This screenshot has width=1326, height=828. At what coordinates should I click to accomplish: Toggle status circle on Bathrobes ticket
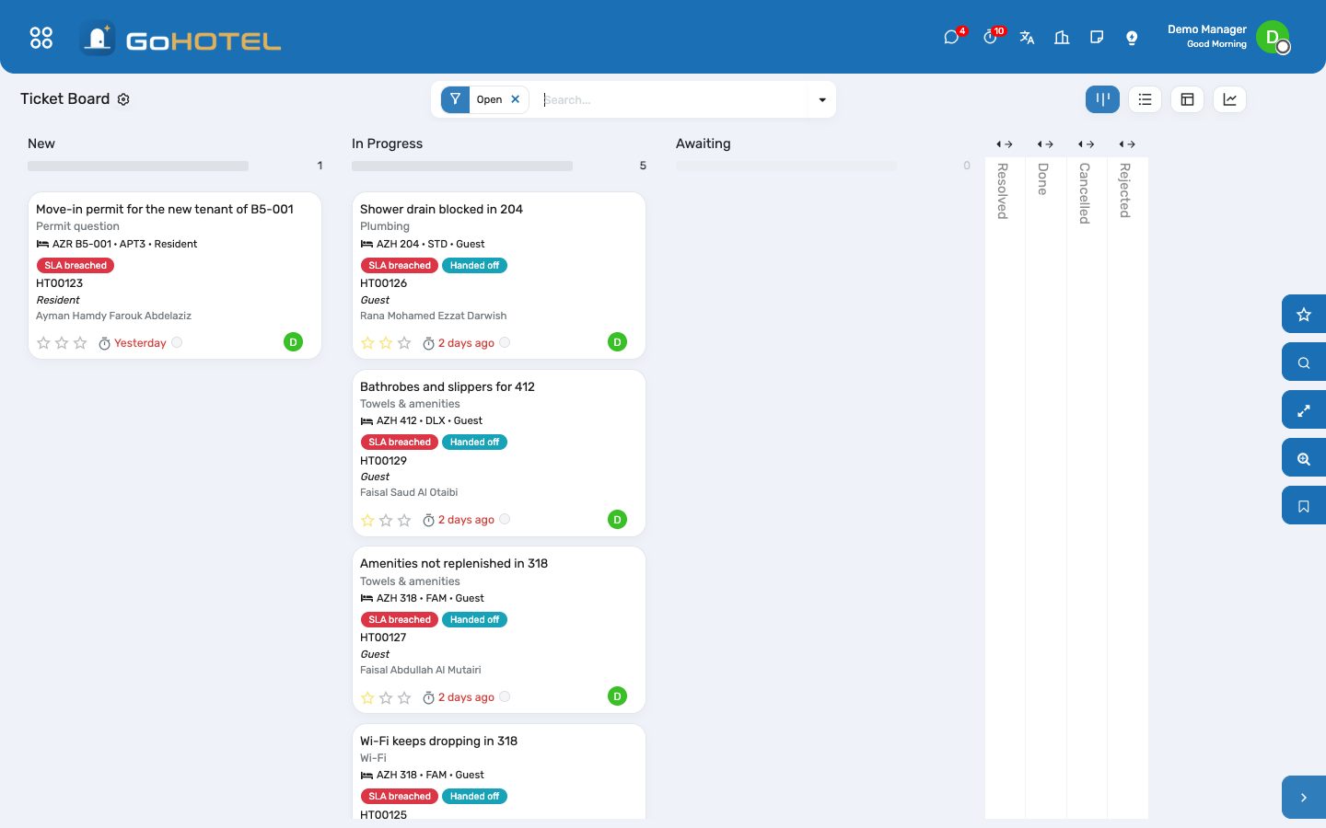point(505,519)
